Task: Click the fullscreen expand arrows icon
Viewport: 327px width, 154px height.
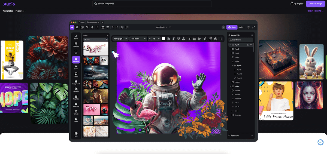Action: (253, 27)
